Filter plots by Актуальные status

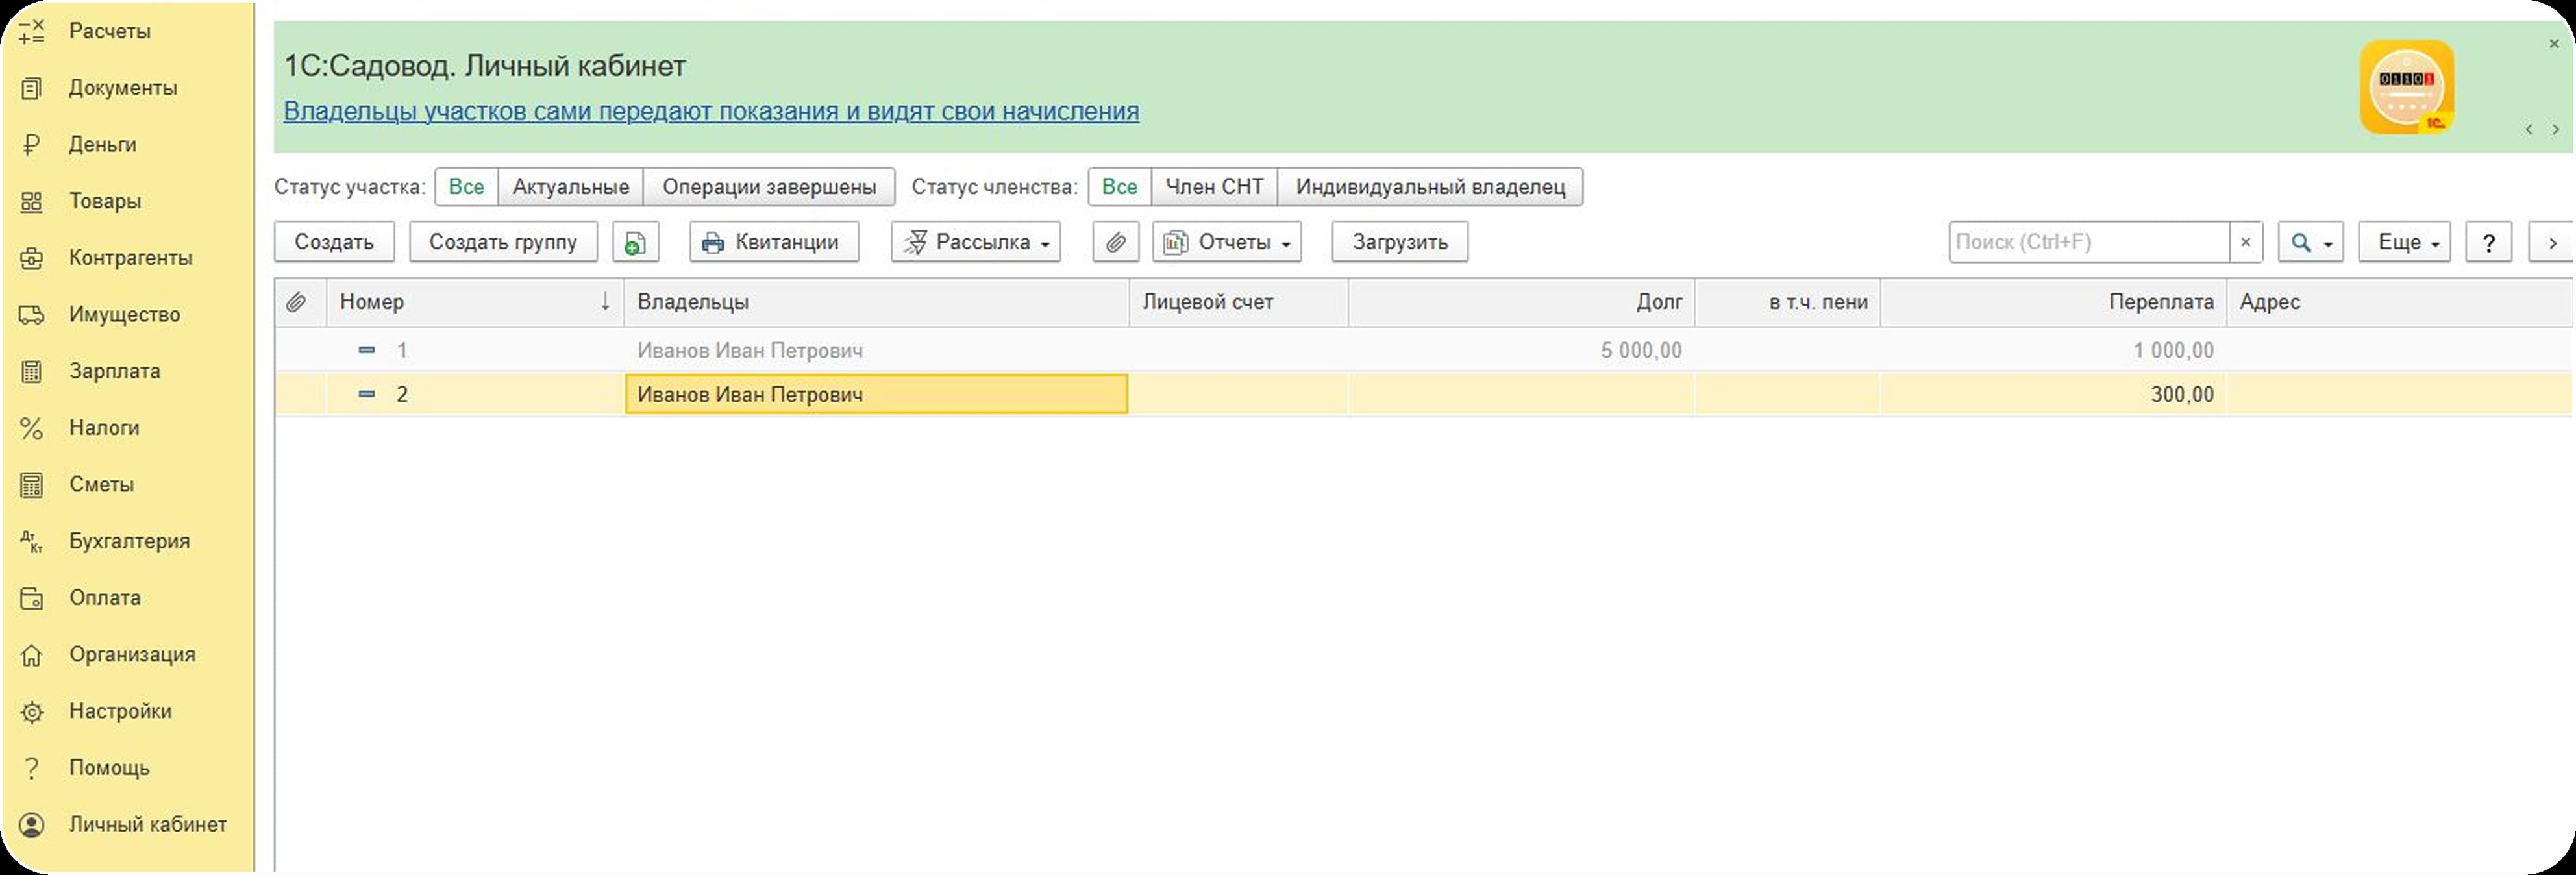coord(571,187)
